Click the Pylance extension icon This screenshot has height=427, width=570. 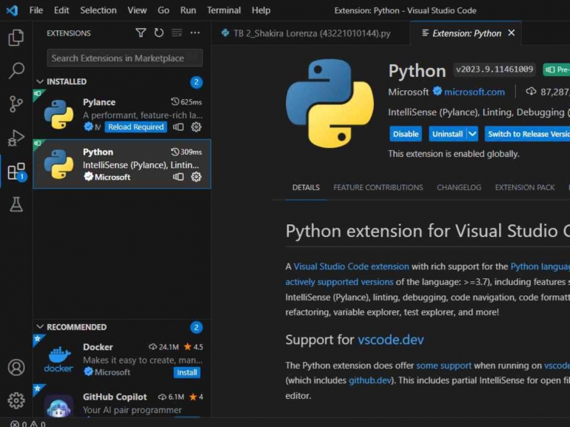(x=58, y=115)
